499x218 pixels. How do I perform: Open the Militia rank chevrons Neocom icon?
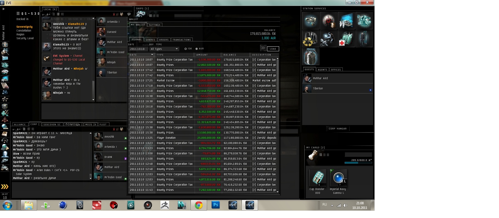(5, 120)
